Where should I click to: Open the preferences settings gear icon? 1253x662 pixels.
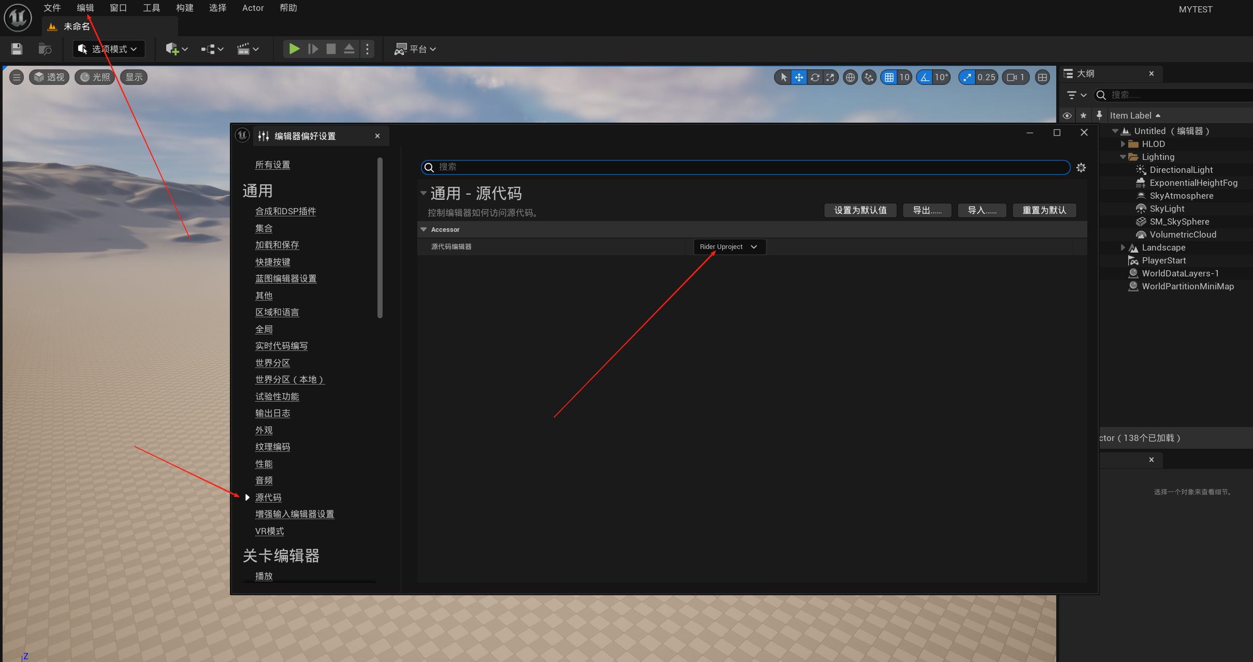click(1081, 167)
